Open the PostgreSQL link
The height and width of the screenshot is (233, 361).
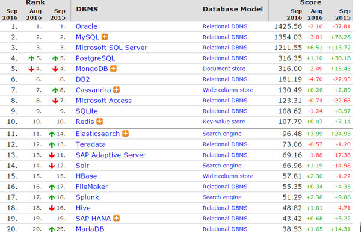[x=95, y=58]
